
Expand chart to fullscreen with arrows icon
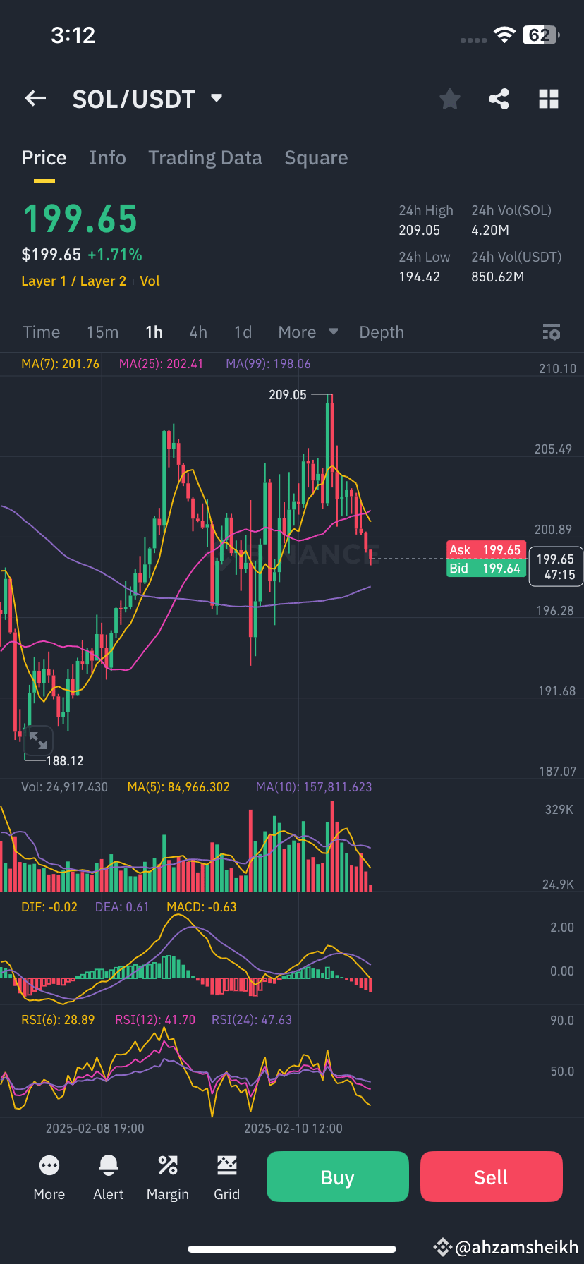click(39, 741)
